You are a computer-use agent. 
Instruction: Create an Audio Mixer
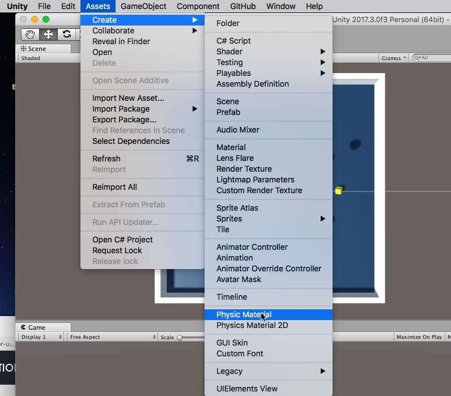(x=269, y=130)
